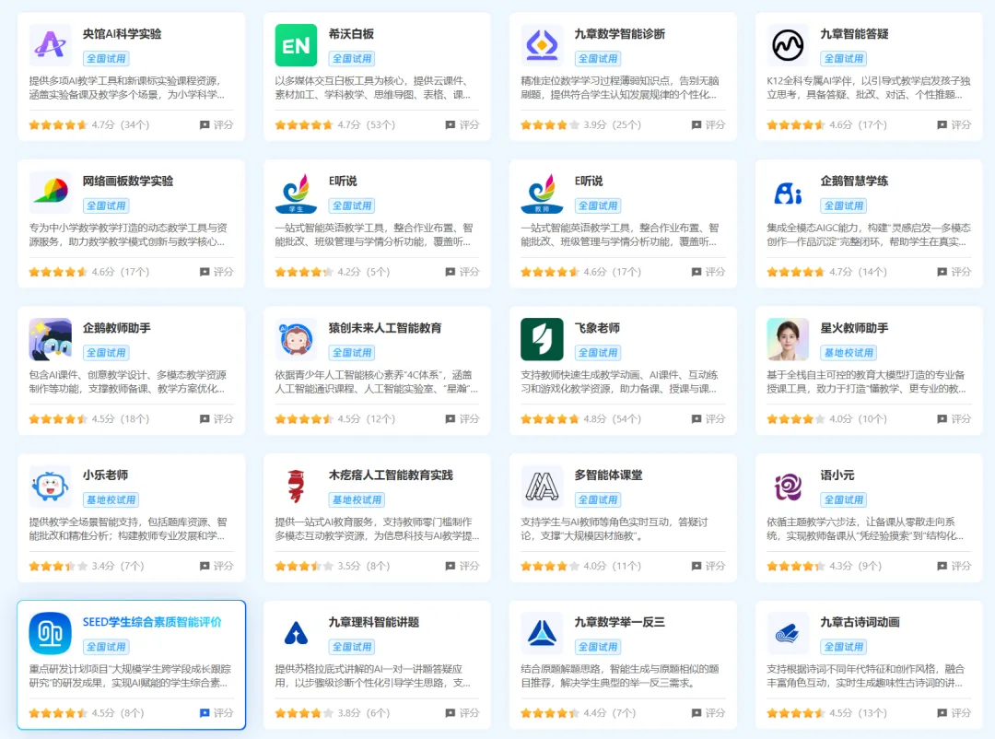Screen dimensions: 995x739
Task: Click 全国试用 tag on 企鹅智慧学练
Action: (x=843, y=205)
